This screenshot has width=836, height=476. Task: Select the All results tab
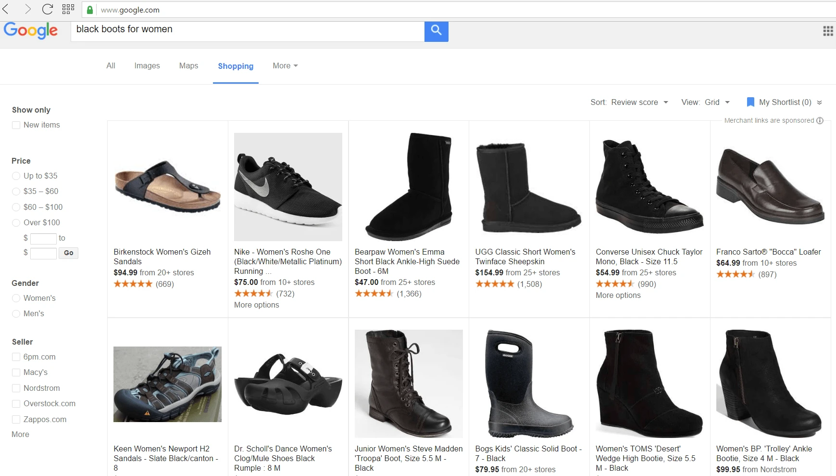[x=111, y=65]
